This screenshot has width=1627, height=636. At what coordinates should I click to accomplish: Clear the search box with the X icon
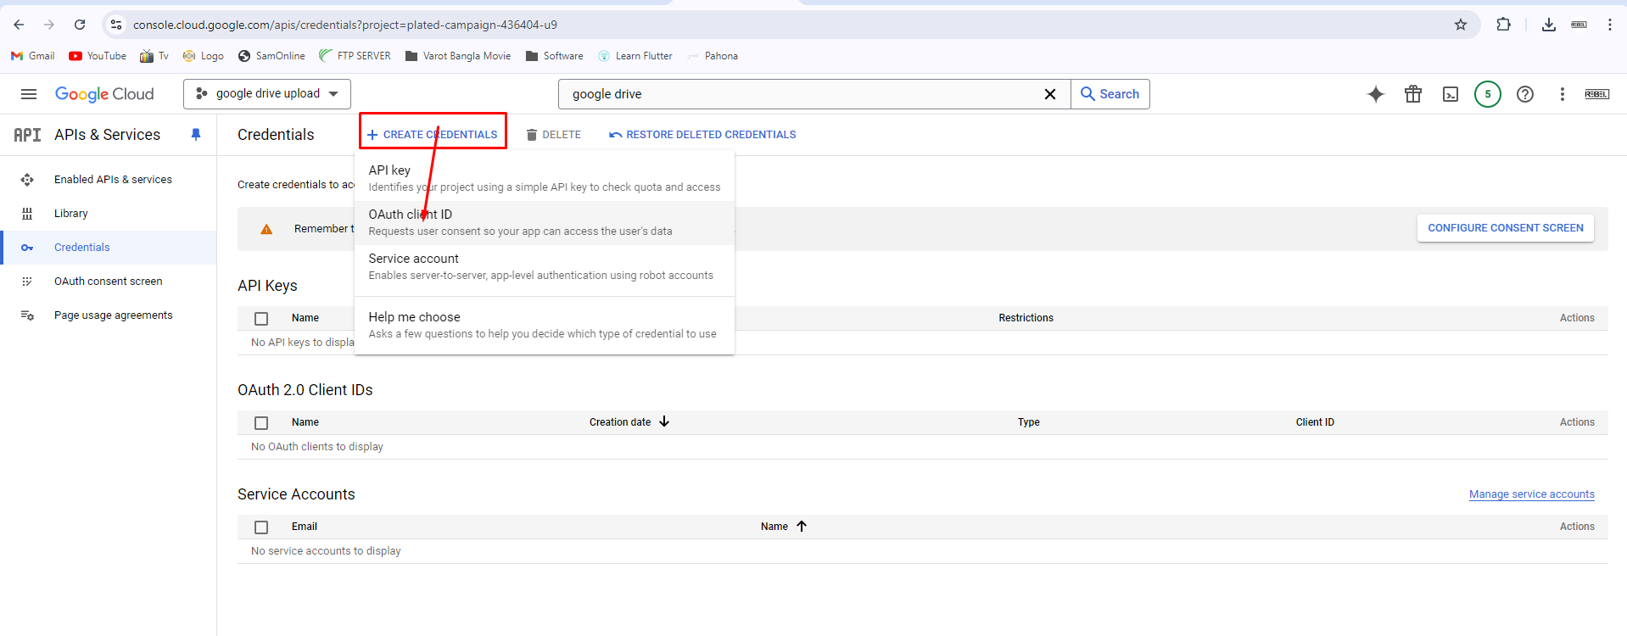click(1049, 94)
